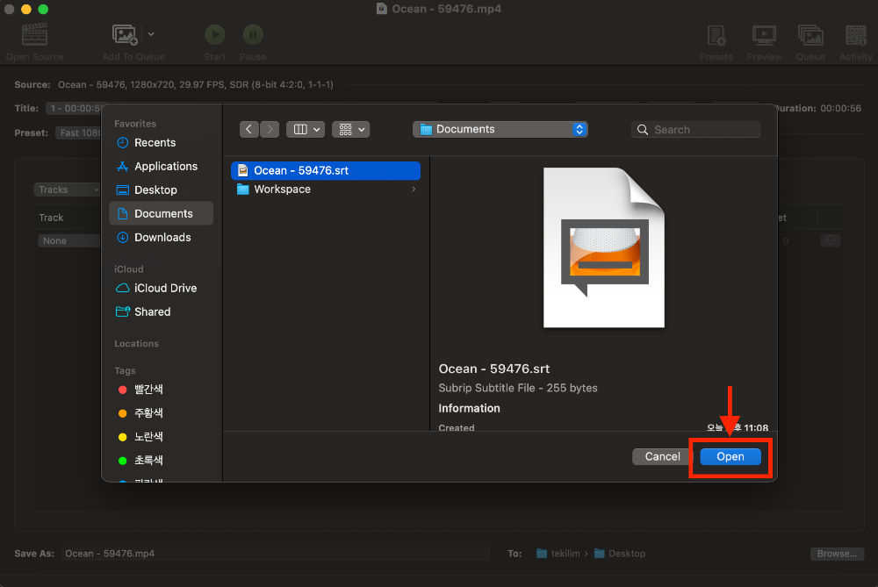Click the Browse... button
The image size is (878, 587).
click(837, 554)
